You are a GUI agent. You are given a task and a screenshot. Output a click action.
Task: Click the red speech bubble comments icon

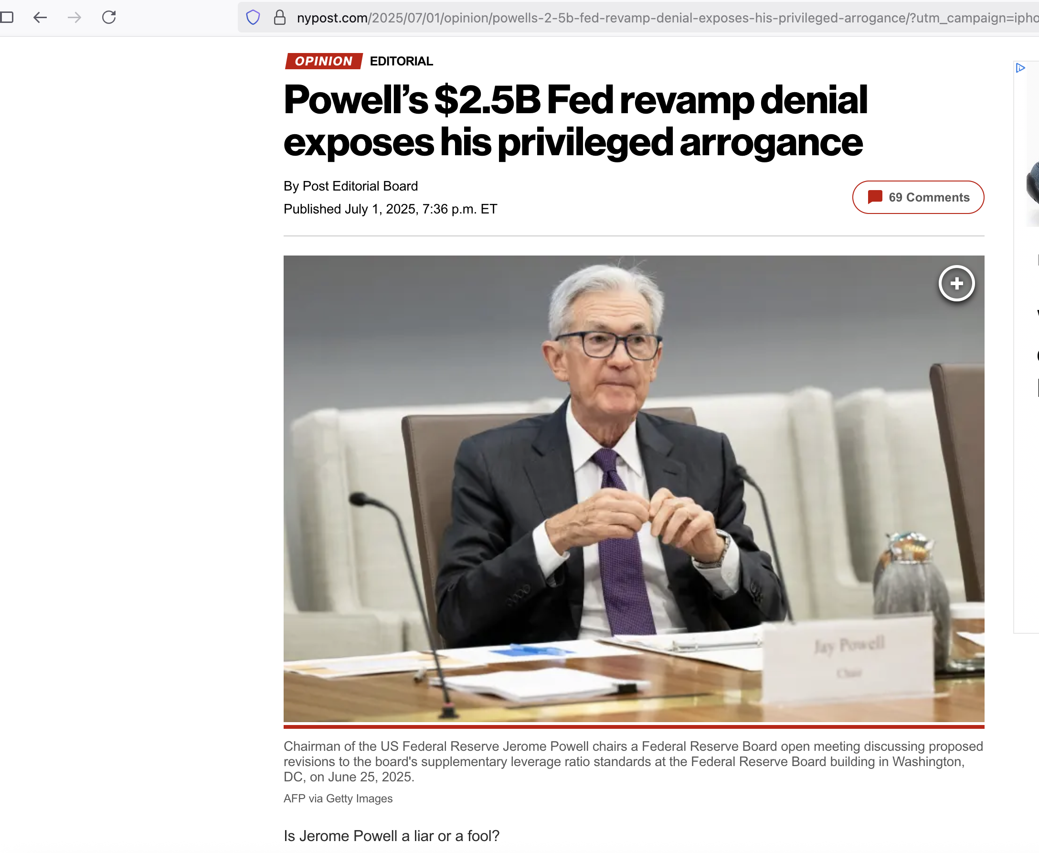pyautogui.click(x=875, y=198)
